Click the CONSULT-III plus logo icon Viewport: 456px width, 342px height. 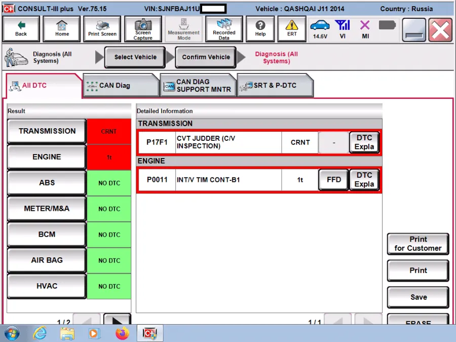pos(9,9)
